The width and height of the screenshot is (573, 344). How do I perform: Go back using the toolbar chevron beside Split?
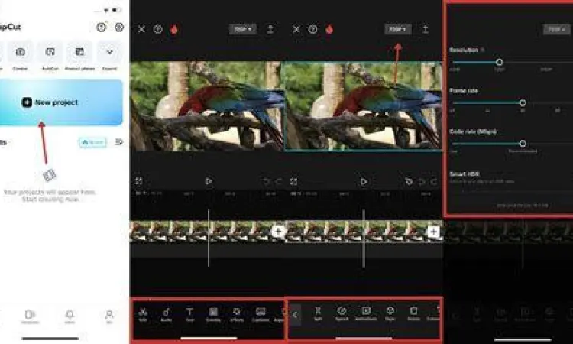click(x=295, y=315)
